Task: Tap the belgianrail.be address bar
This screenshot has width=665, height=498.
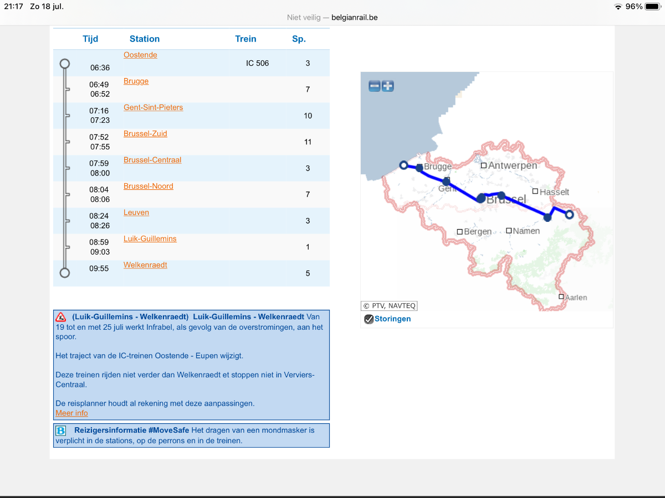Action: pyautogui.click(x=332, y=17)
